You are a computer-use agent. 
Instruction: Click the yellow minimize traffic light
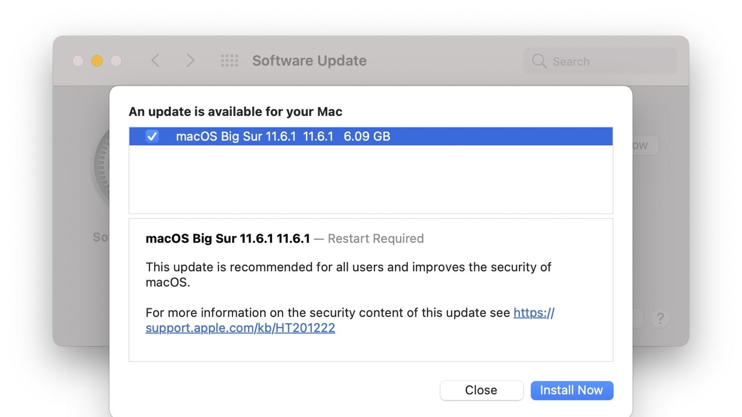click(x=97, y=60)
